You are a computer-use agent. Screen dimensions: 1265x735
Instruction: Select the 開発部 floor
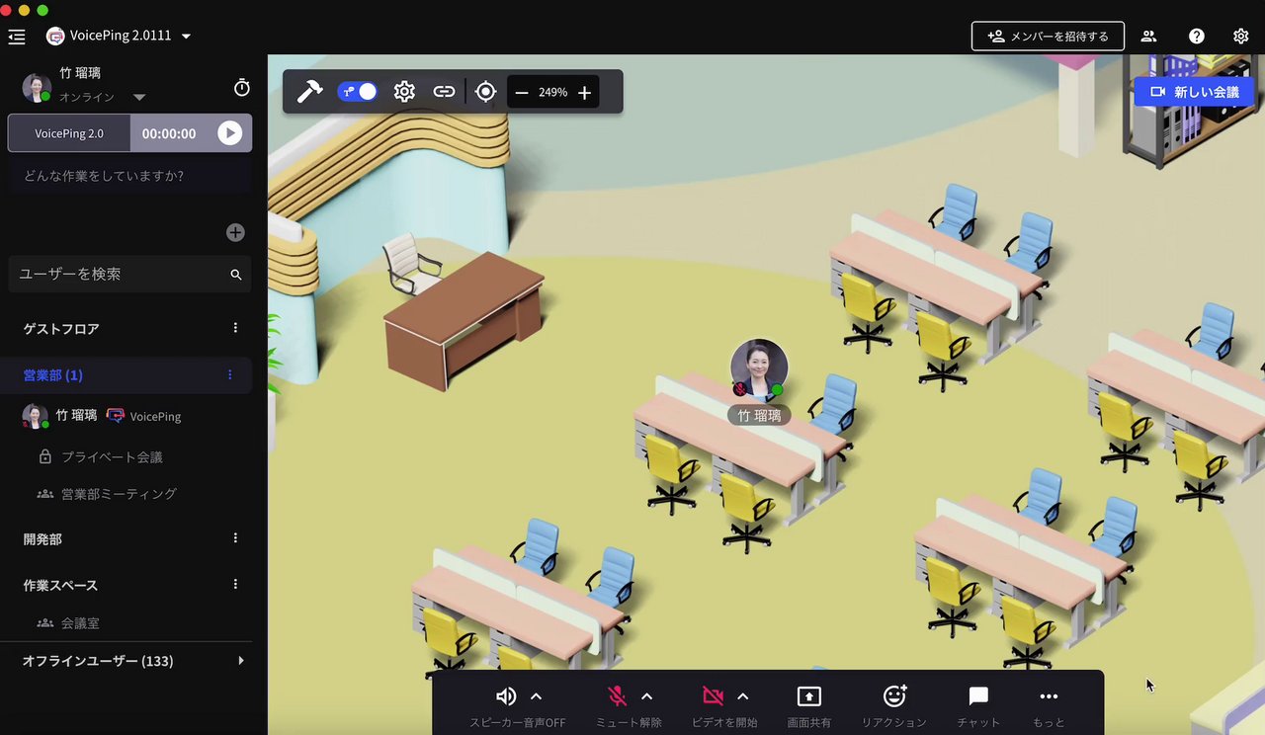42,539
